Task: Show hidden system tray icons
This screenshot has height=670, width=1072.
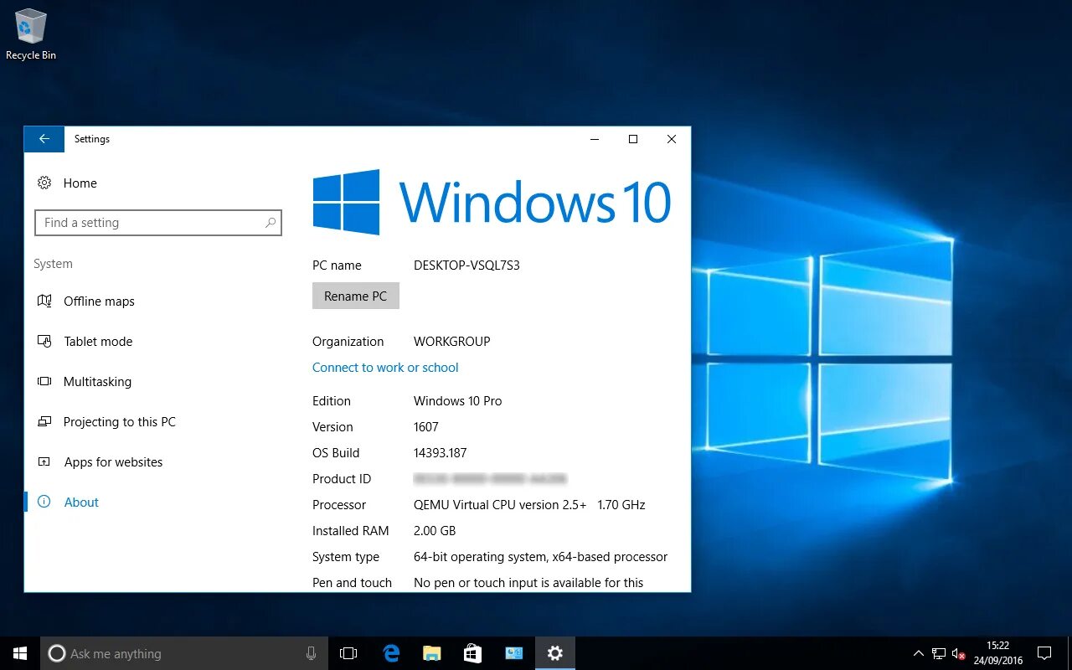Action: 918,653
